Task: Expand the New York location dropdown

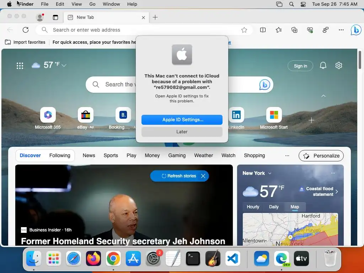Action: click(270, 173)
